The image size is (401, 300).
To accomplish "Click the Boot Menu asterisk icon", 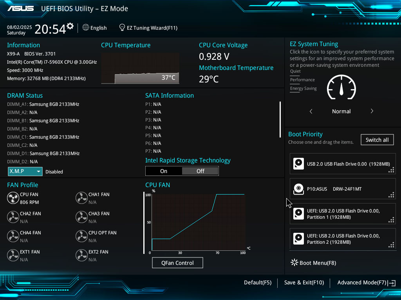I will (x=294, y=262).
